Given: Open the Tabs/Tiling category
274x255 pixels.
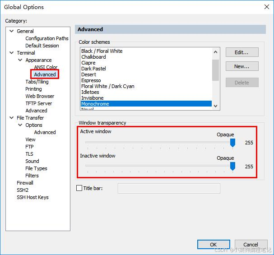Looking at the screenshot, I should tap(37, 82).
